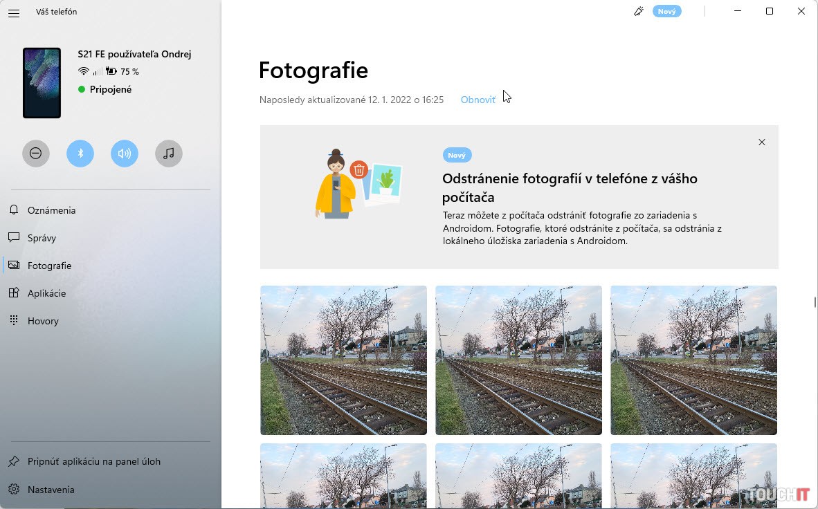The width and height of the screenshot is (818, 509).
Task: Click the S21 FE phone image
Action: click(42, 83)
